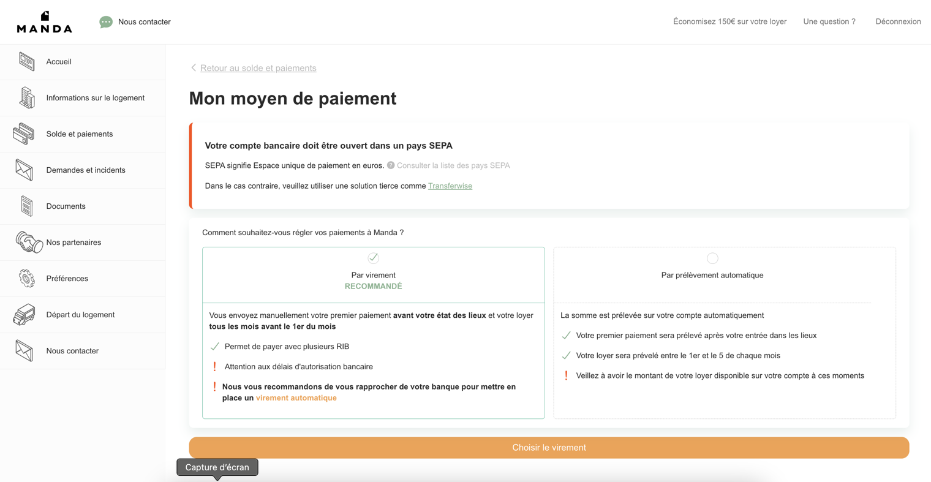Click the Manda logo
This screenshot has height=482, width=931.
pos(44,22)
